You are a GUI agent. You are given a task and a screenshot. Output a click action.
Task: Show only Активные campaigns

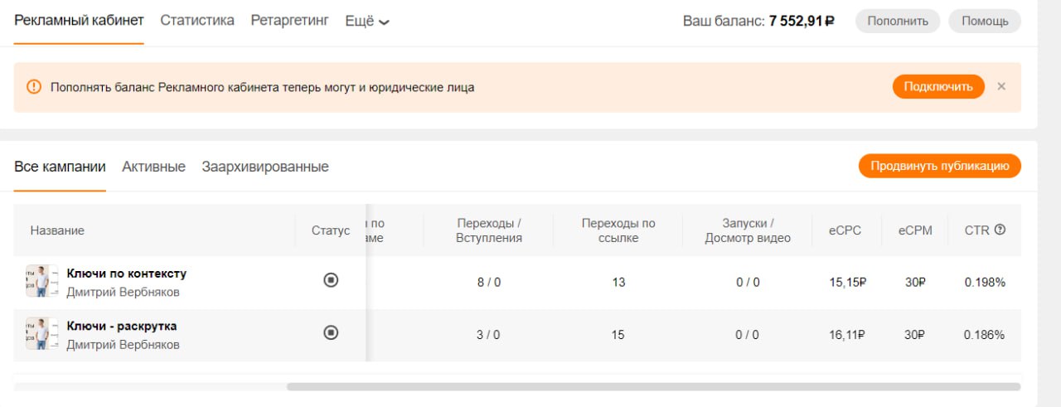point(153,167)
